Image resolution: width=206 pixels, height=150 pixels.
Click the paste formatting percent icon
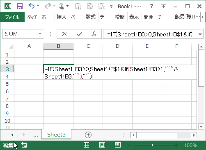tap(90, 6)
